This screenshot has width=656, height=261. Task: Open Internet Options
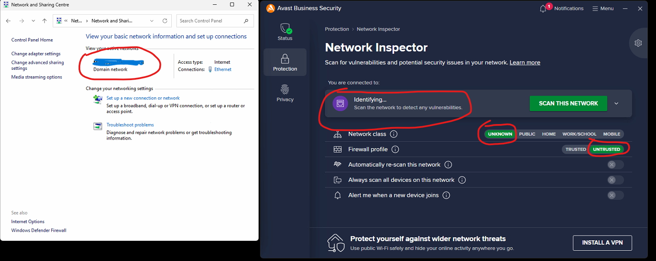coord(28,222)
